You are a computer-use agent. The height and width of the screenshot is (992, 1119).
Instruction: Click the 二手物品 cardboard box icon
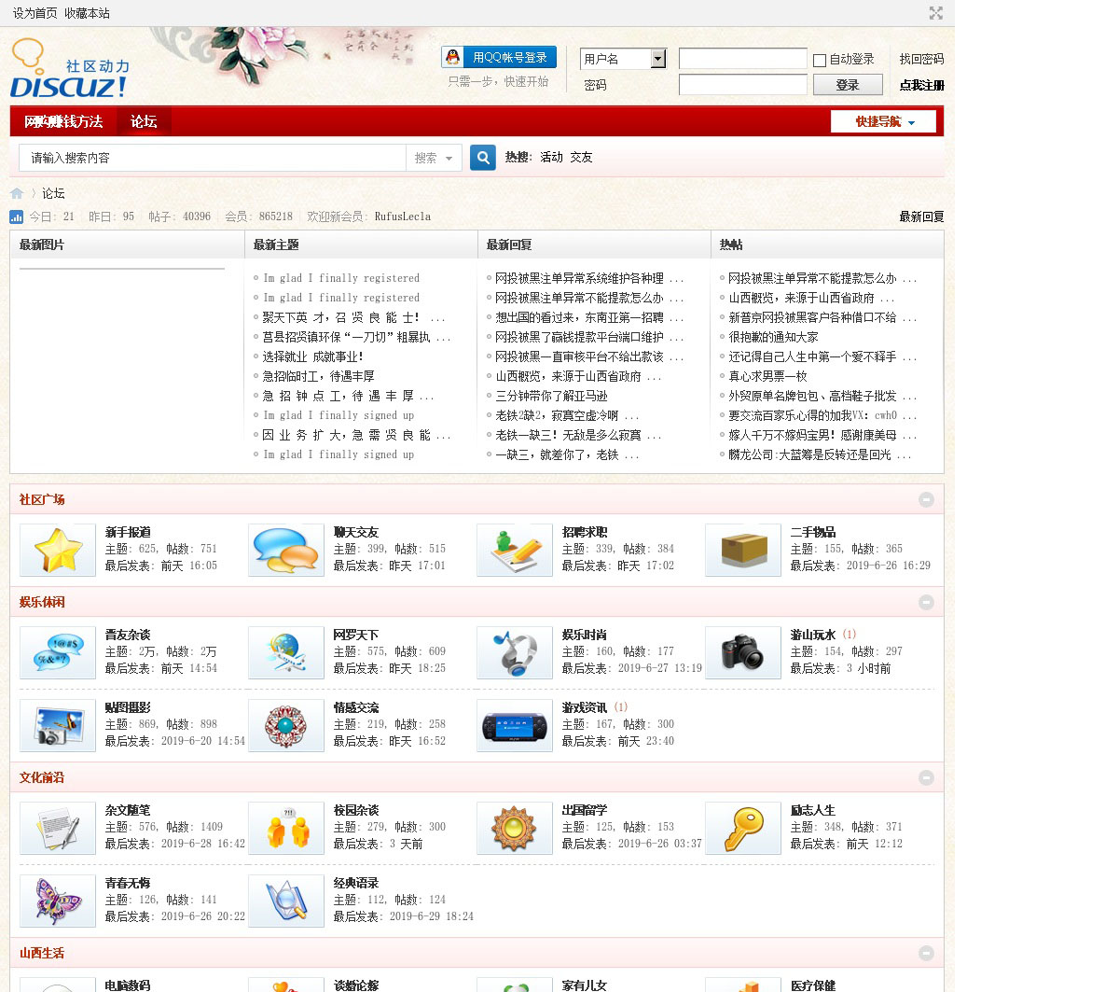coord(743,550)
